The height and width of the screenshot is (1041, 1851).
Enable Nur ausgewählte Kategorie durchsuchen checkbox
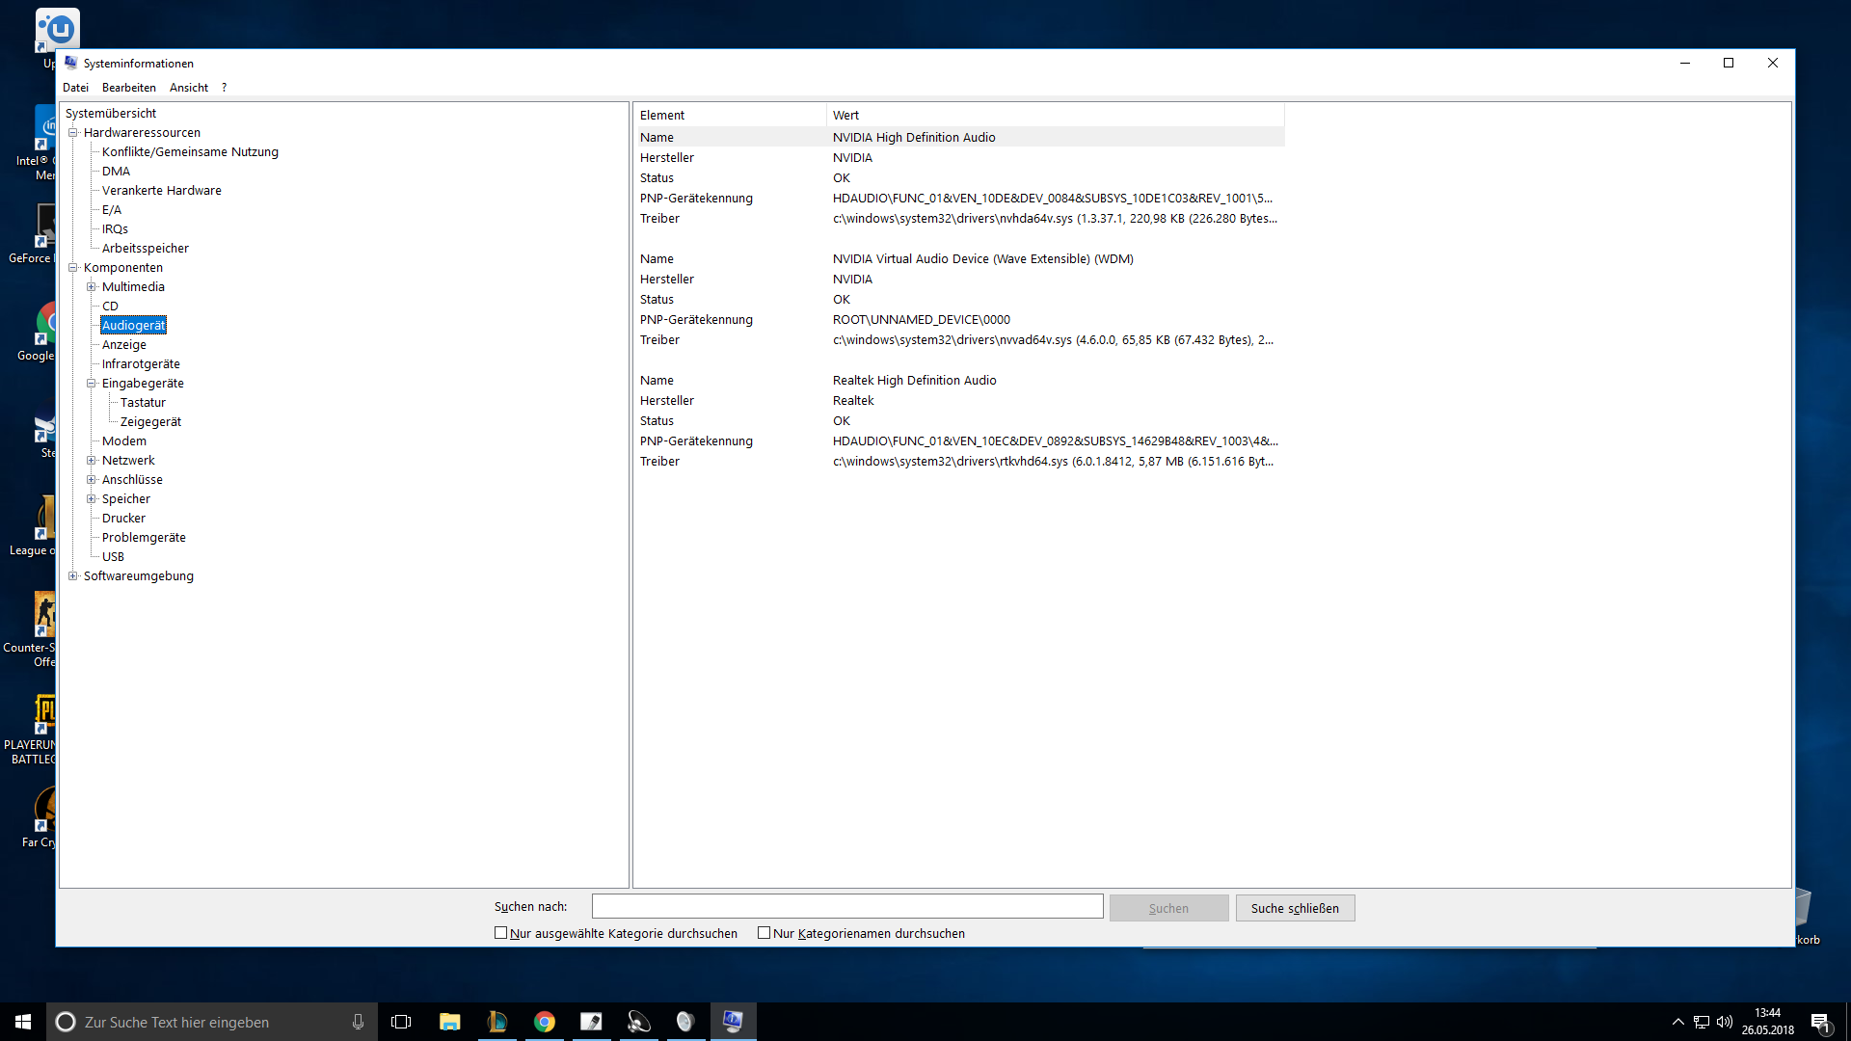tap(501, 933)
